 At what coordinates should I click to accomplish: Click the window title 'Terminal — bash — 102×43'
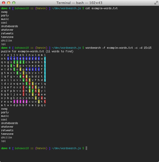coord(79,3)
